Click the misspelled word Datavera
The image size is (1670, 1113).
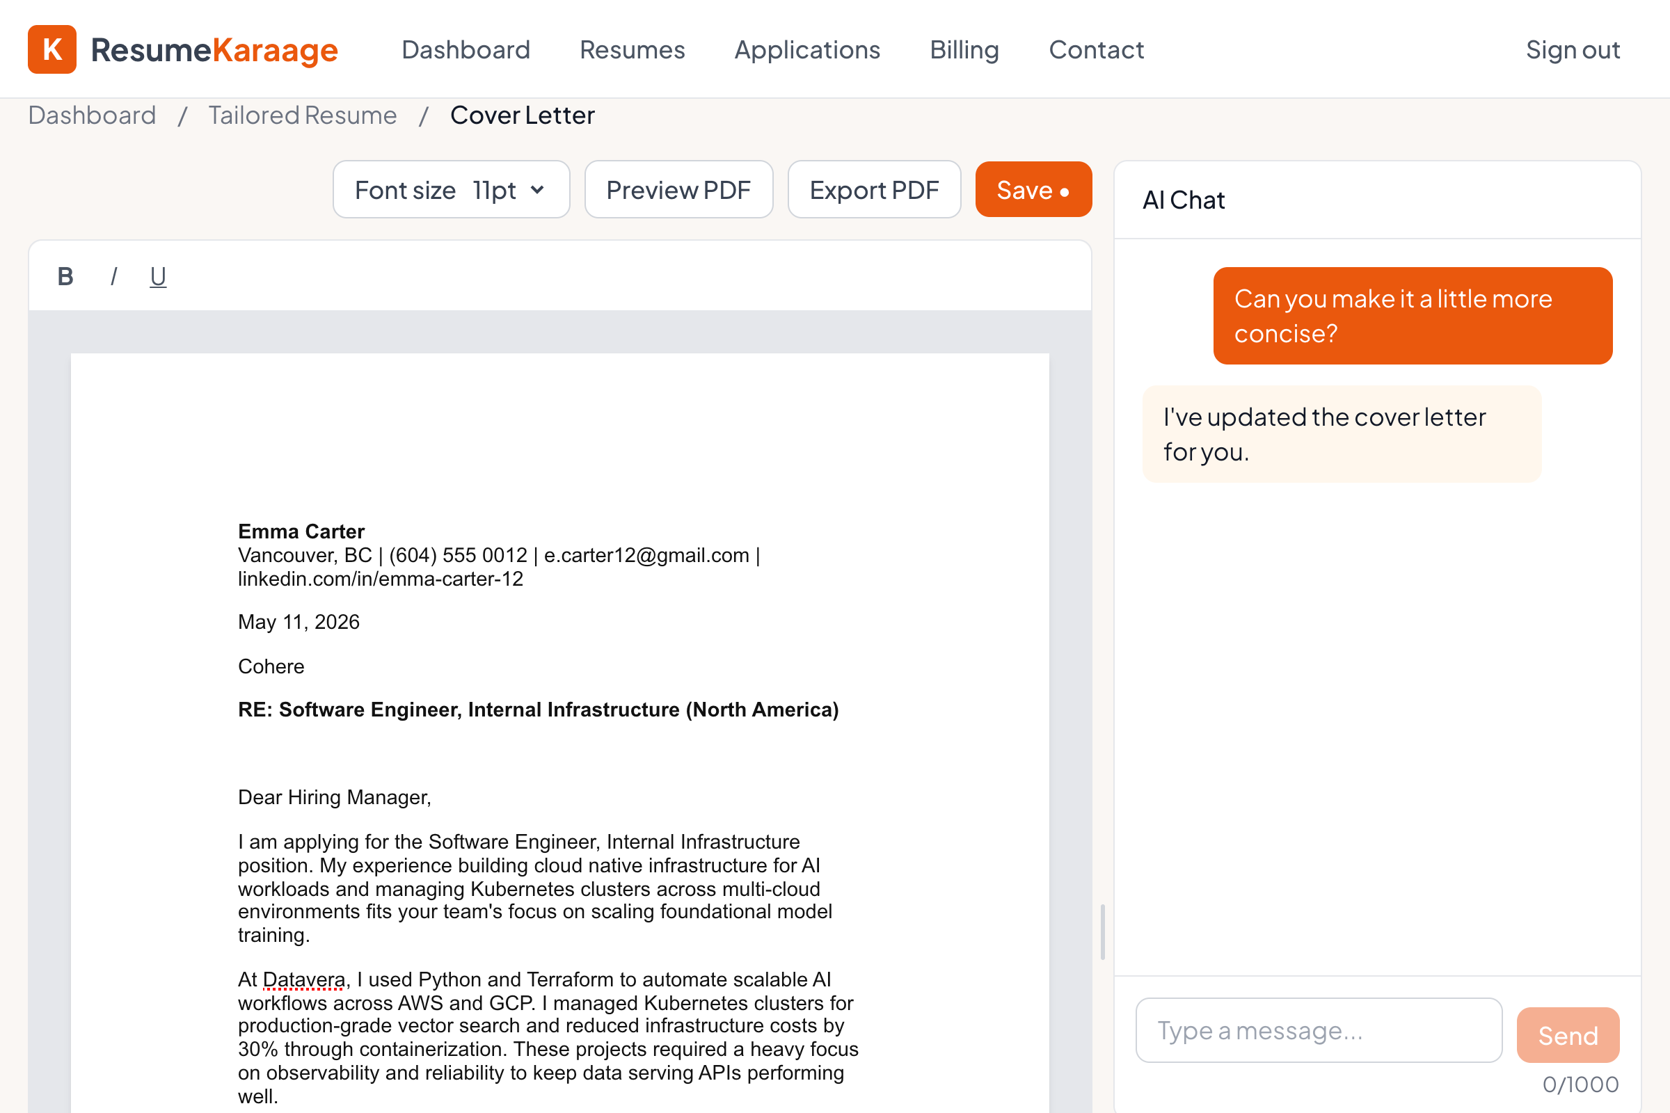pyautogui.click(x=304, y=979)
